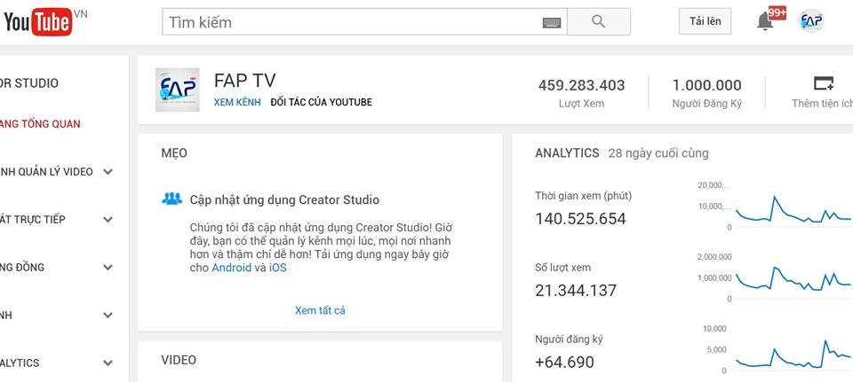Focus the Tìm kiếm search field
The image size is (853, 382).
351,22
